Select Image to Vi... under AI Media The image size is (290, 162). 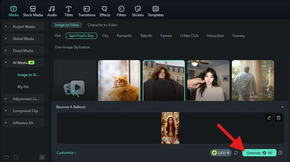(x=28, y=75)
